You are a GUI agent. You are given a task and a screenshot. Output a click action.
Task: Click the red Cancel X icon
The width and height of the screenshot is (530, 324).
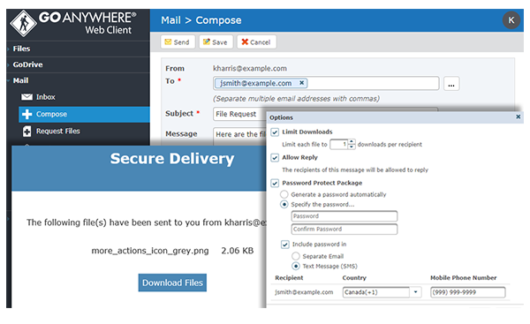[245, 41]
